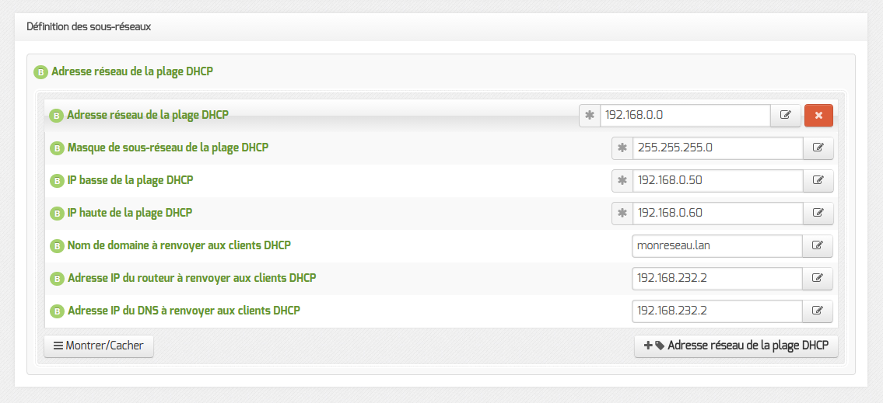Image resolution: width=883 pixels, height=403 pixels.
Task: Click the router IP input field
Action: (x=717, y=278)
